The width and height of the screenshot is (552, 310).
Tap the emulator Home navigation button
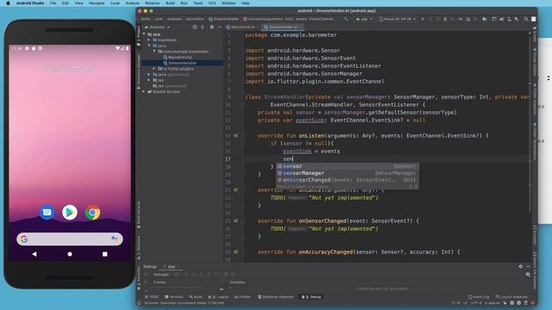point(70,254)
